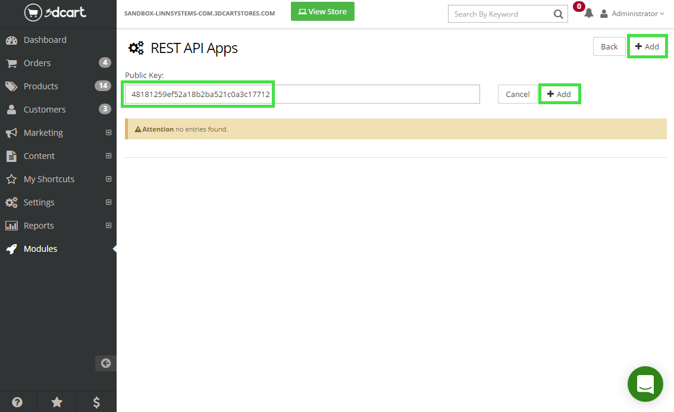Screen dimensions: 674x412
Task: Open the live chat bubble
Action: [x=645, y=384]
